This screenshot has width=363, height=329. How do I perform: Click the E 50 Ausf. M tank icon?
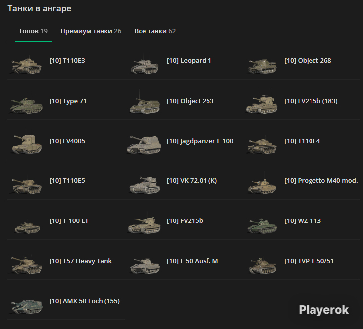pyautogui.click(x=145, y=266)
